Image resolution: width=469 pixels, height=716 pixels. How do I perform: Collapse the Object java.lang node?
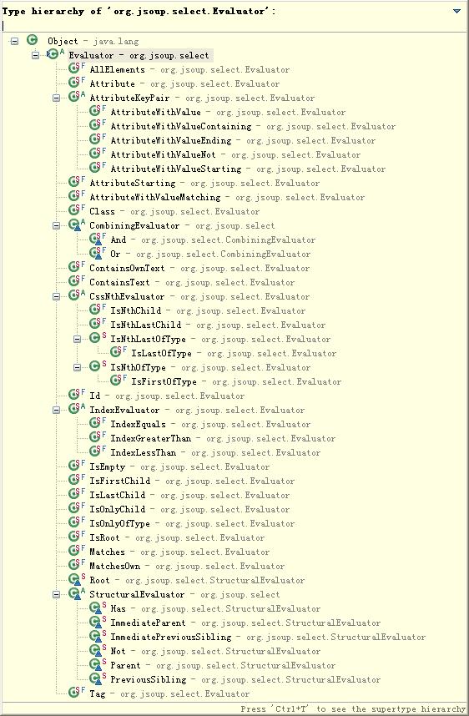pyautogui.click(x=15, y=41)
